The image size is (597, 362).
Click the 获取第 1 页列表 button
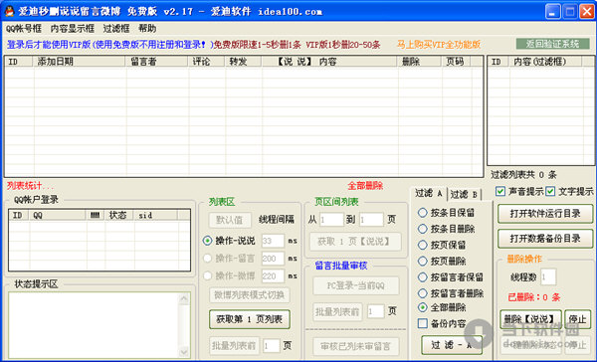[250, 319]
